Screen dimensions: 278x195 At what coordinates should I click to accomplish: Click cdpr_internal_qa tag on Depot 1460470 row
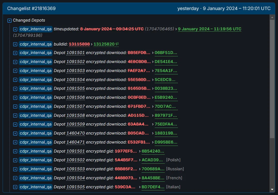pyautogui.click(x=36, y=133)
